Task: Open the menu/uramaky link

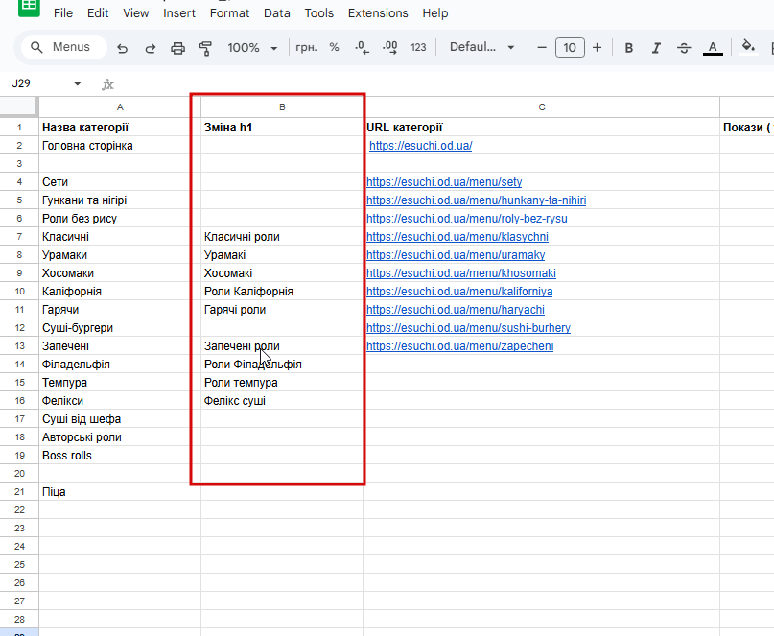Action: tap(456, 255)
